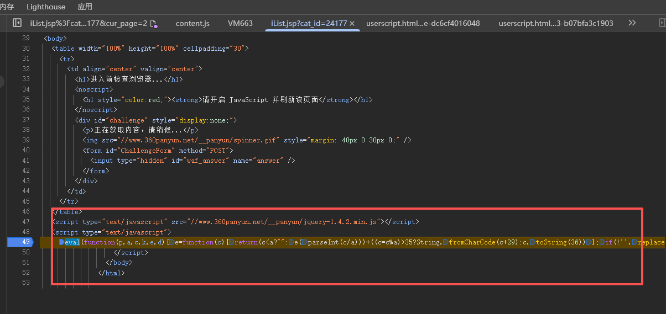
Task: Click line number 29 in the gutter
Action: [x=26, y=39]
